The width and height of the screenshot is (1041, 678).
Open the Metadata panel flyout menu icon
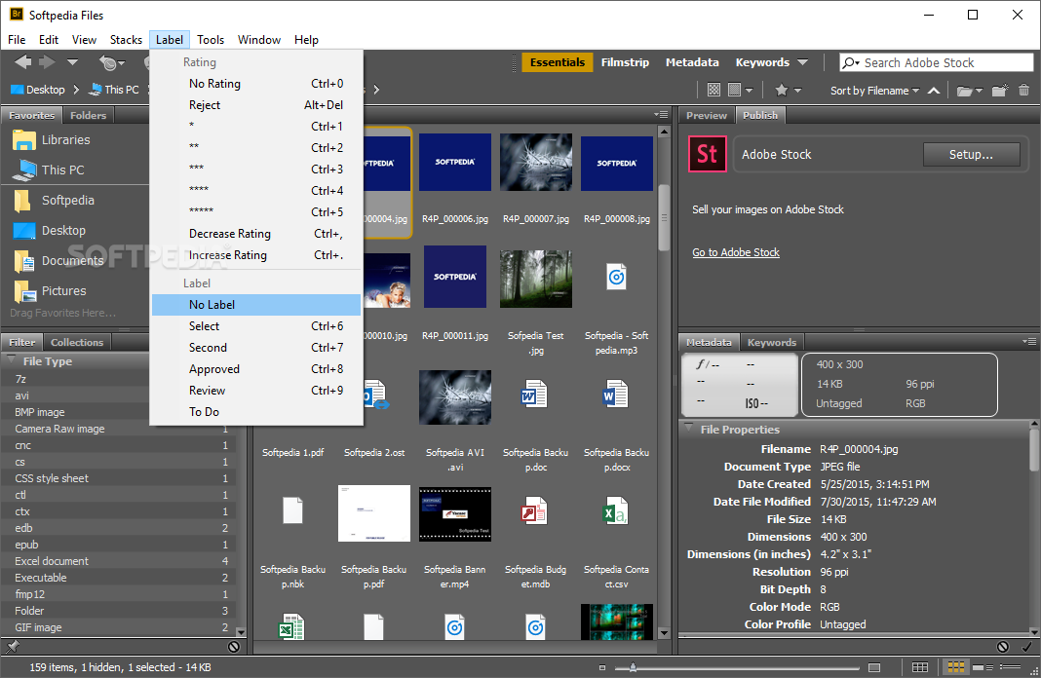pyautogui.click(x=1029, y=342)
